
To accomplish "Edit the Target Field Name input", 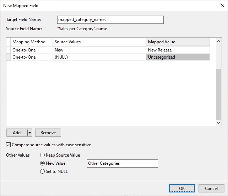I will click(x=110, y=20).
